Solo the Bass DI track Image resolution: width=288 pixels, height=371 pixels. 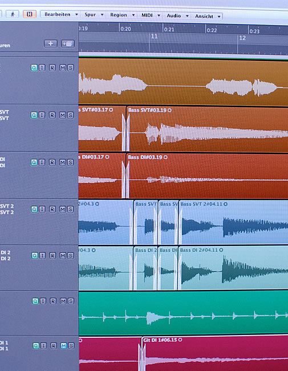70,162
